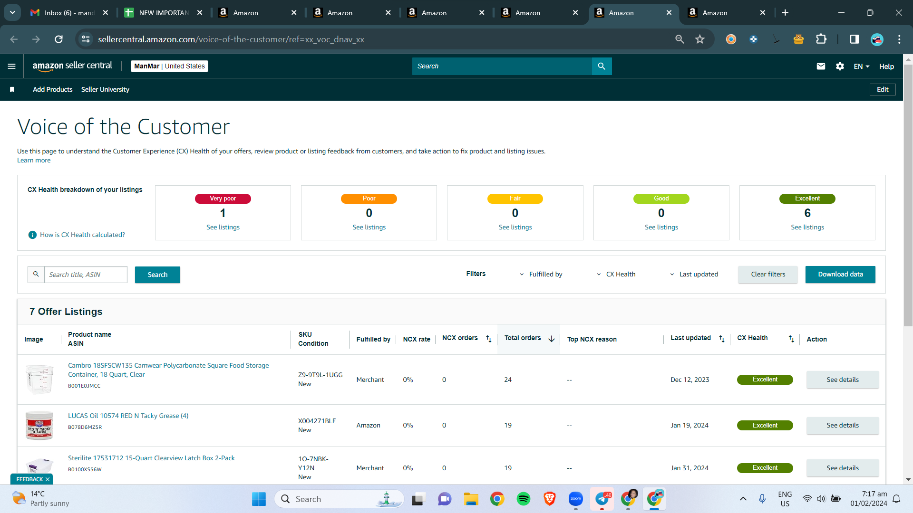Open Spotify from the taskbar
The width and height of the screenshot is (913, 513).
pyautogui.click(x=524, y=499)
